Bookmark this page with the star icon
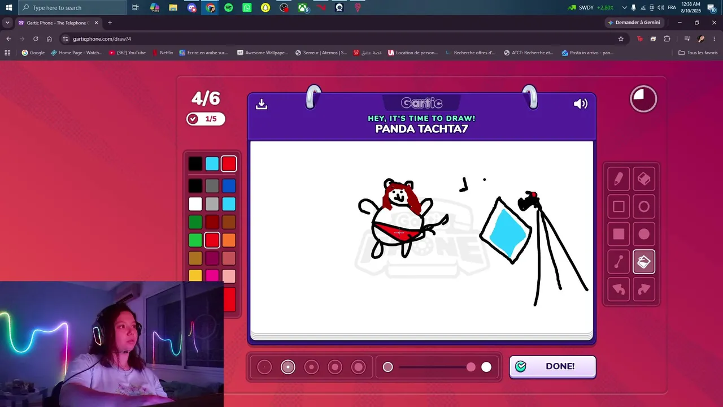Screen dimensions: 723x407 click(x=621, y=39)
